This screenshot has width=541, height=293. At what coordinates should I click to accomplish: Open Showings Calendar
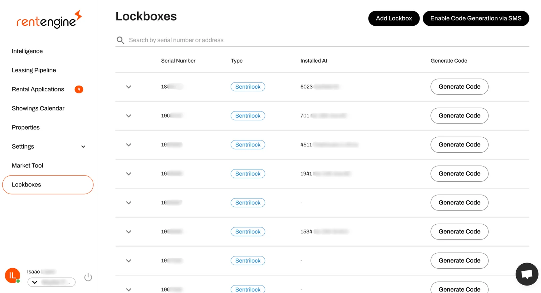coord(38,108)
